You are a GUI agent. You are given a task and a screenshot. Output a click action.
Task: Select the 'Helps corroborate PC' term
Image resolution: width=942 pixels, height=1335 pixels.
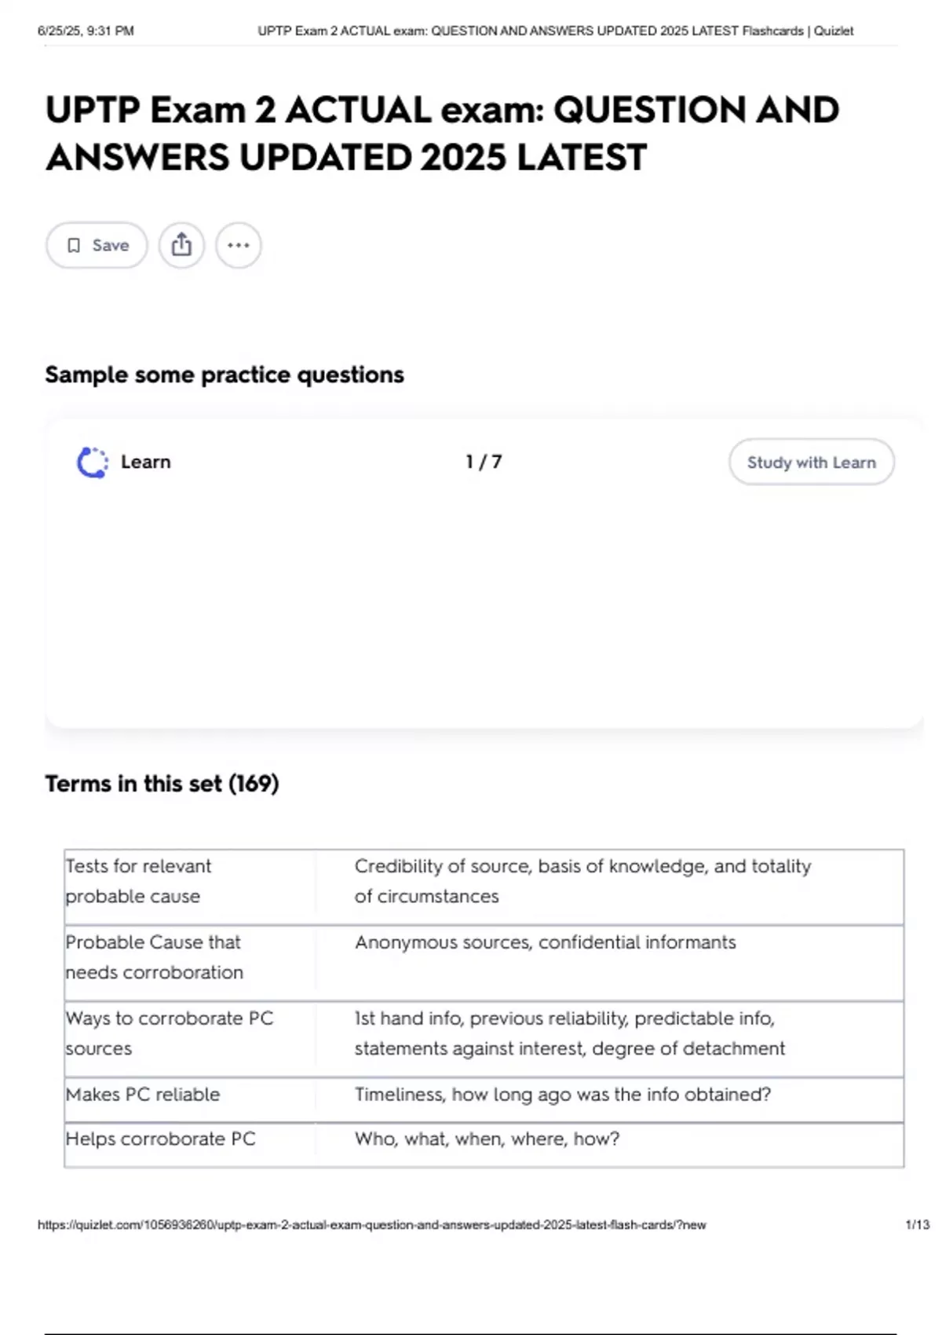coord(160,1139)
